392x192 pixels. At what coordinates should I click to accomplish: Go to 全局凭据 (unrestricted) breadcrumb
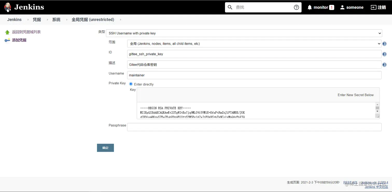coord(93,20)
